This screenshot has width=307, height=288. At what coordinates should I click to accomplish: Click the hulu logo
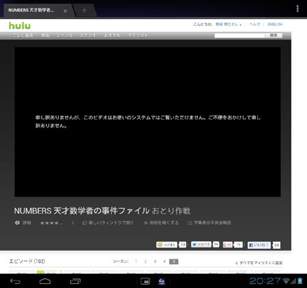coord(20,25)
